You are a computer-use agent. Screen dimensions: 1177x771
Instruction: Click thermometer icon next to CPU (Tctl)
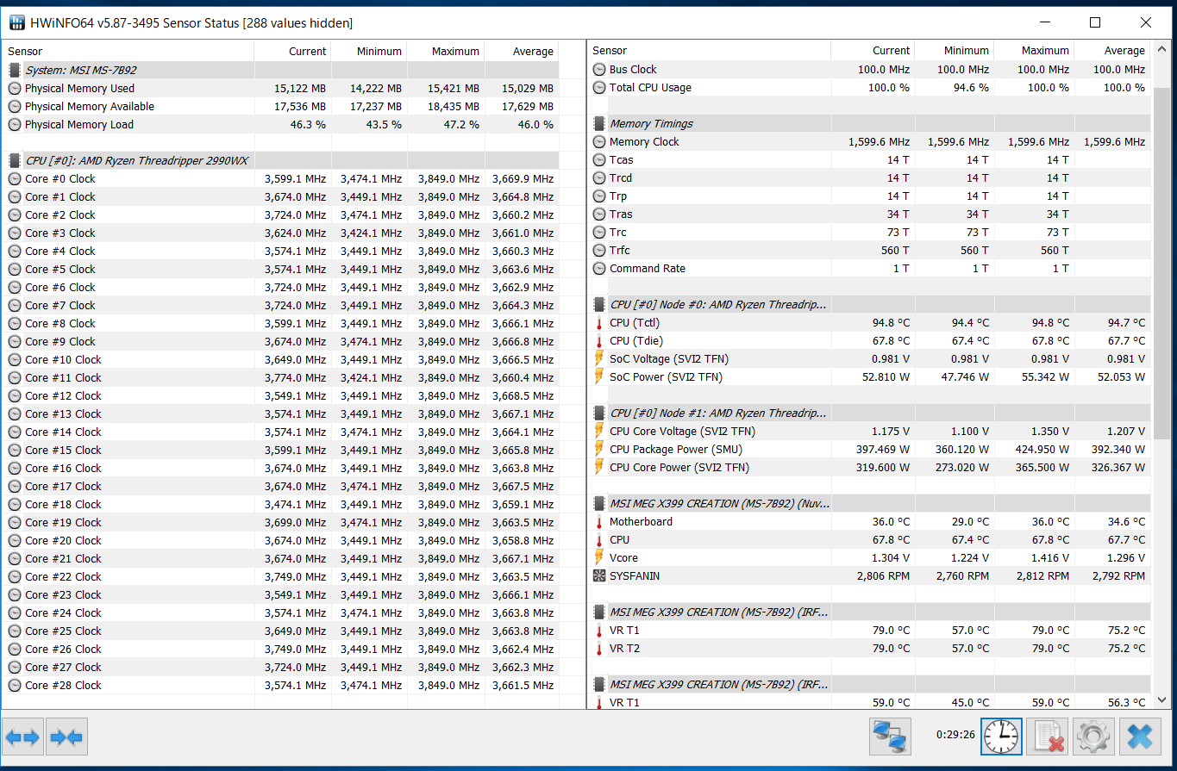pos(599,323)
